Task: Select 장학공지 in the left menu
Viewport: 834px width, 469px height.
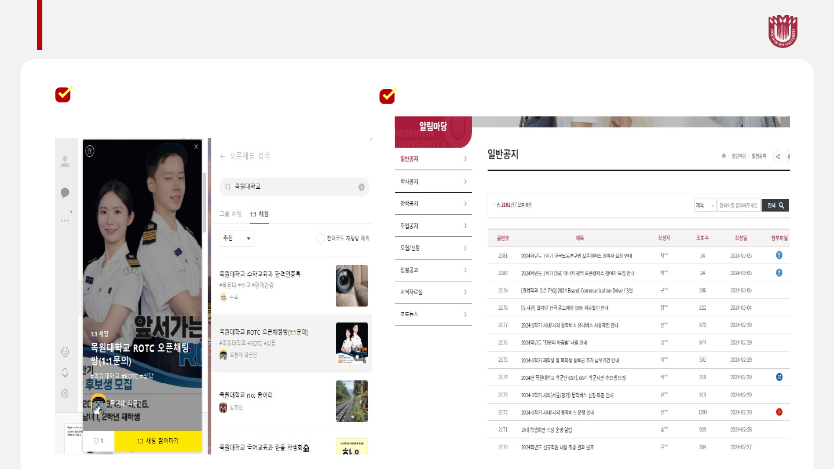Action: tap(409, 204)
